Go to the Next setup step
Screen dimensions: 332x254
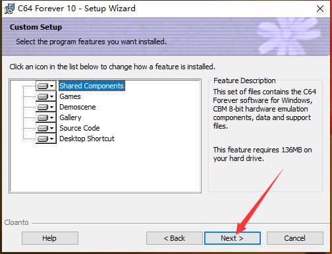(233, 238)
